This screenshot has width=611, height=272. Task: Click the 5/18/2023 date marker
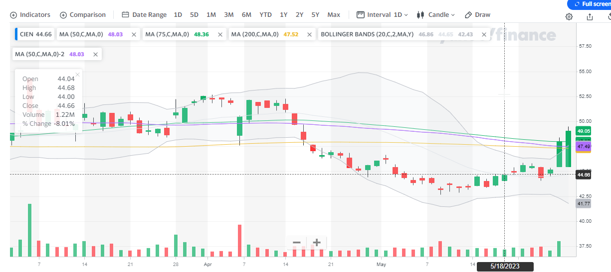click(505, 267)
